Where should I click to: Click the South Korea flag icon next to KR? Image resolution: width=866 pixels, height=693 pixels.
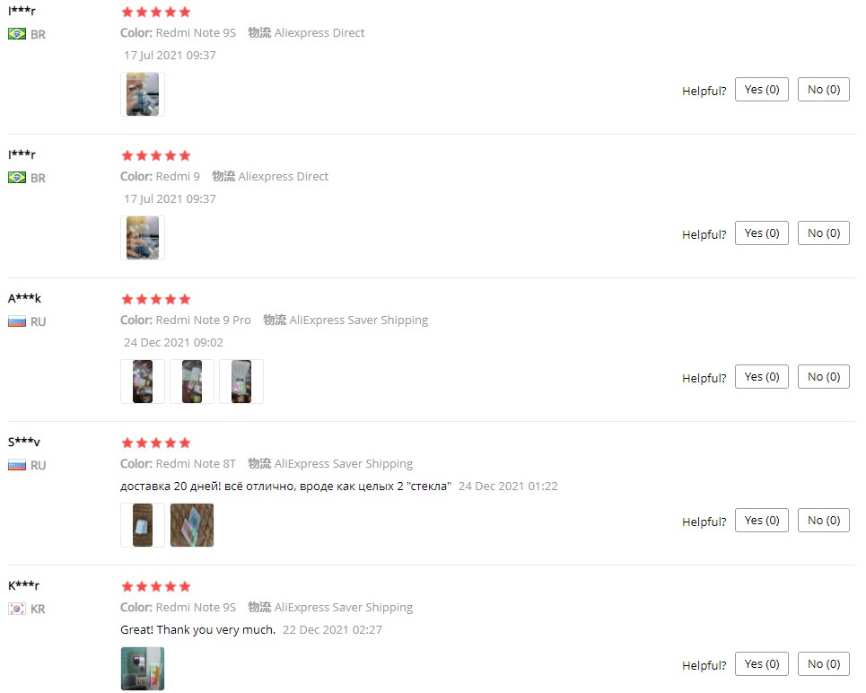(17, 609)
